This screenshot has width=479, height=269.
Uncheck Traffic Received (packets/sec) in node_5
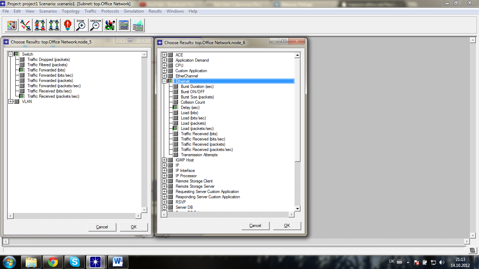22,96
